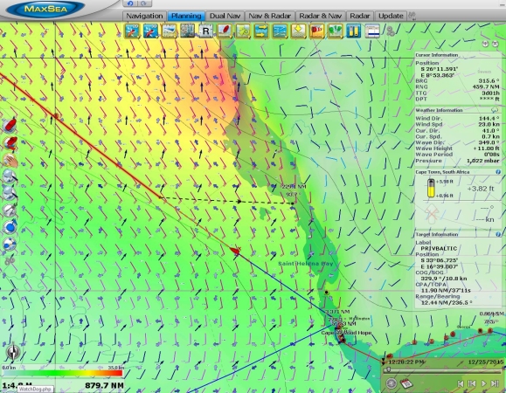Step the animation forward one frame
This screenshot has width=506, height=393.
click(x=495, y=383)
